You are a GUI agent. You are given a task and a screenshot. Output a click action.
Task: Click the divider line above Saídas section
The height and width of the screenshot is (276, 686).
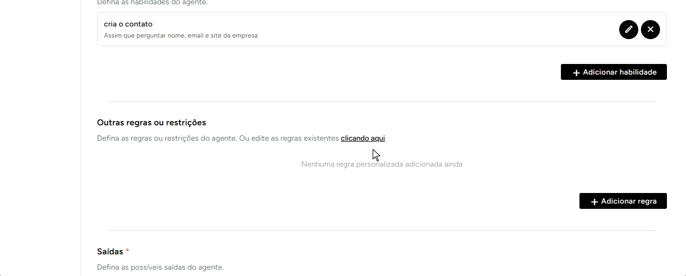click(382, 230)
